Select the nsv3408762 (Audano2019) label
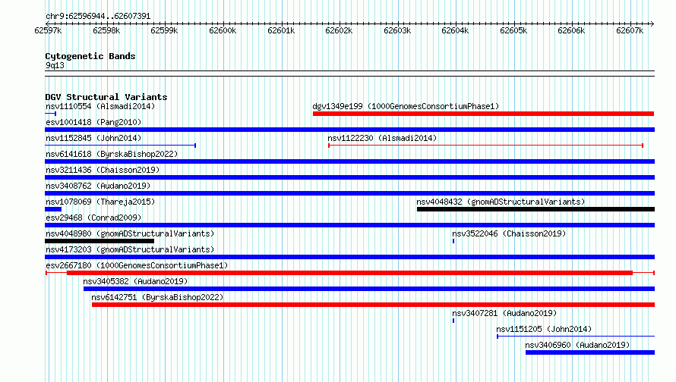The width and height of the screenshot is (676, 382). coord(98,186)
